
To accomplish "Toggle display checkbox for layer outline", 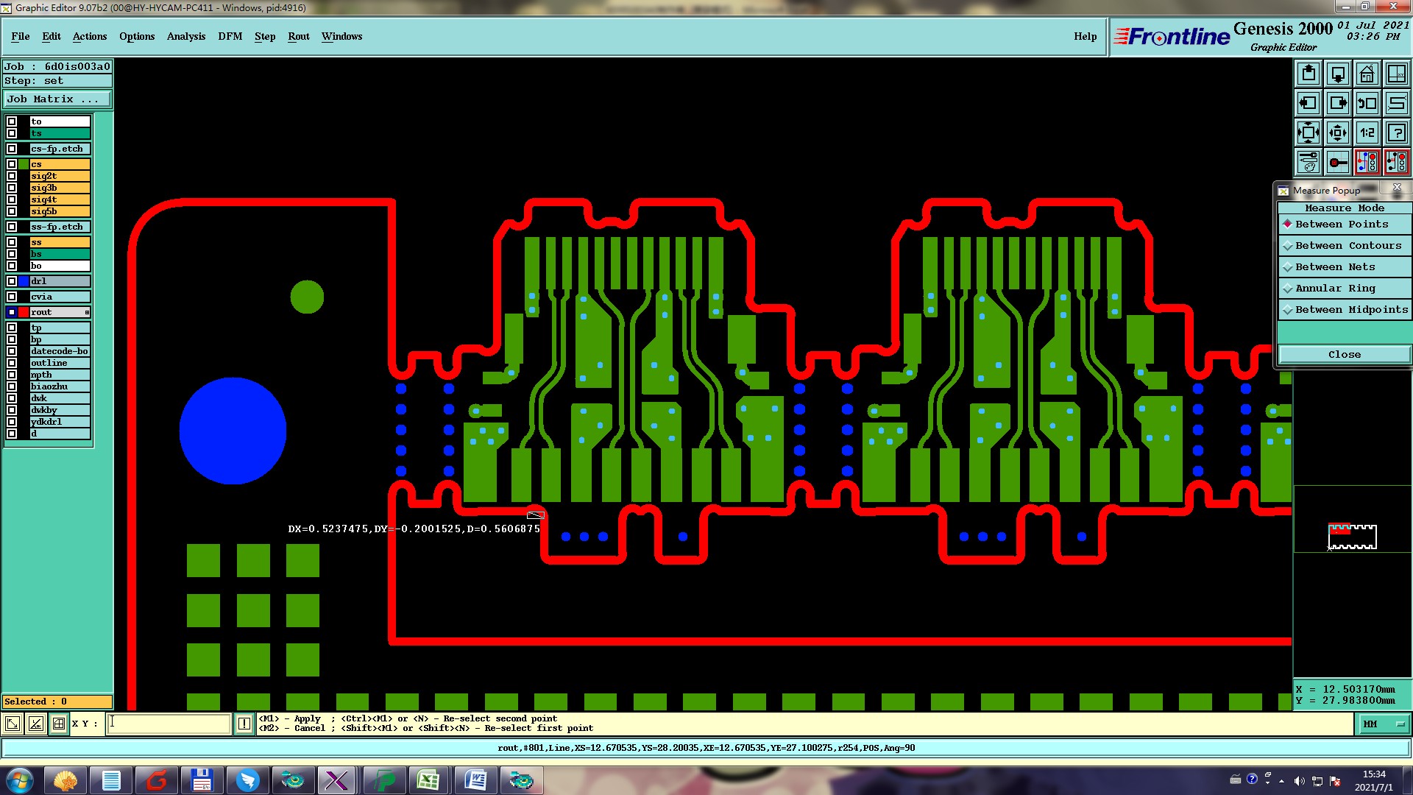I will click(12, 363).
